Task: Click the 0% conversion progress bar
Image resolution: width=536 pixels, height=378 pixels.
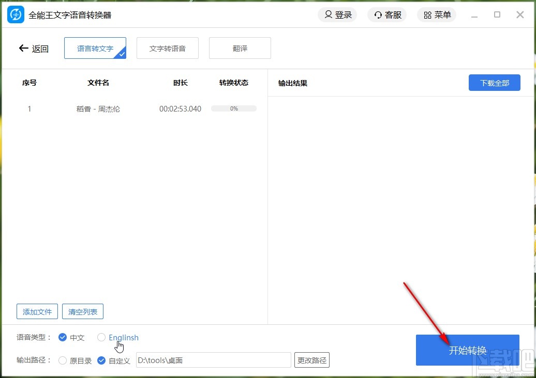Action: 233,108
